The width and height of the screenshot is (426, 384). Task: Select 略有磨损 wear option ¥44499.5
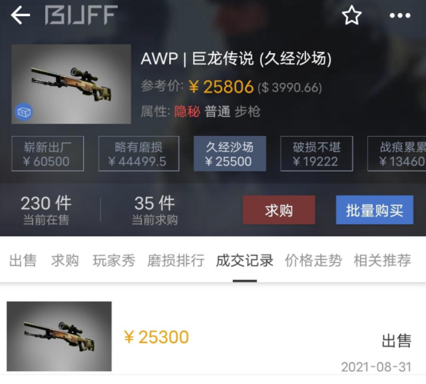pyautogui.click(x=139, y=153)
